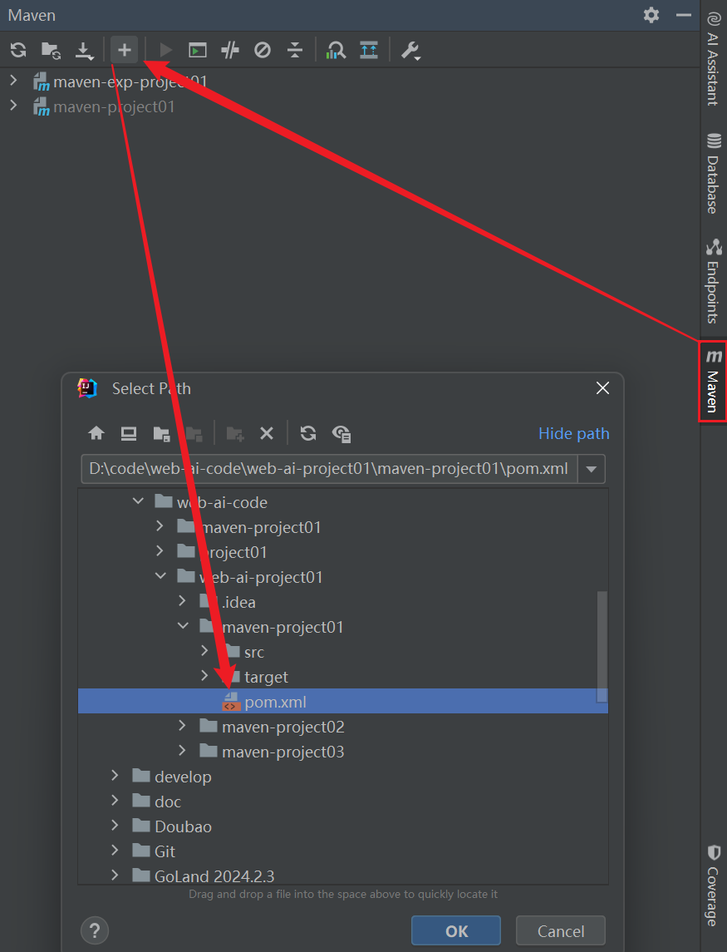
Task: Toggle skip tests mode icon
Action: (x=263, y=50)
